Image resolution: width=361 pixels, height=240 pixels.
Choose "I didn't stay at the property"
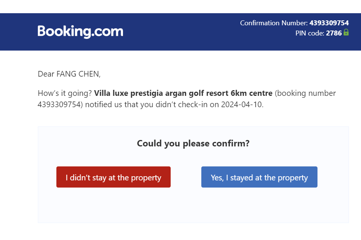point(114,177)
